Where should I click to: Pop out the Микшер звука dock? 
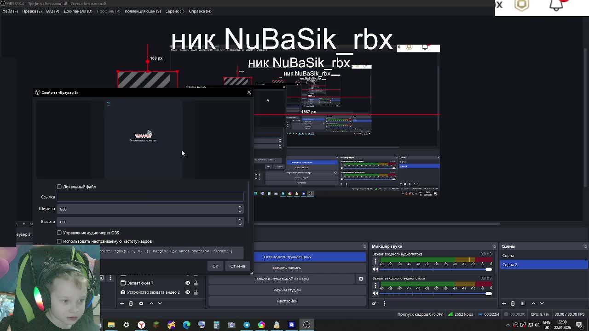494,246
